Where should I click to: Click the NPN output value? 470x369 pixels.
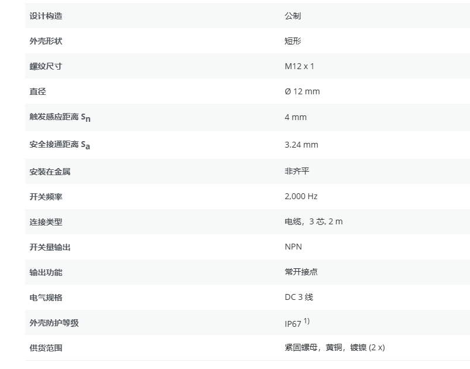click(293, 247)
